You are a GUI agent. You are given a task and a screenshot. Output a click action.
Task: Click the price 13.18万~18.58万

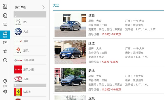111,34
